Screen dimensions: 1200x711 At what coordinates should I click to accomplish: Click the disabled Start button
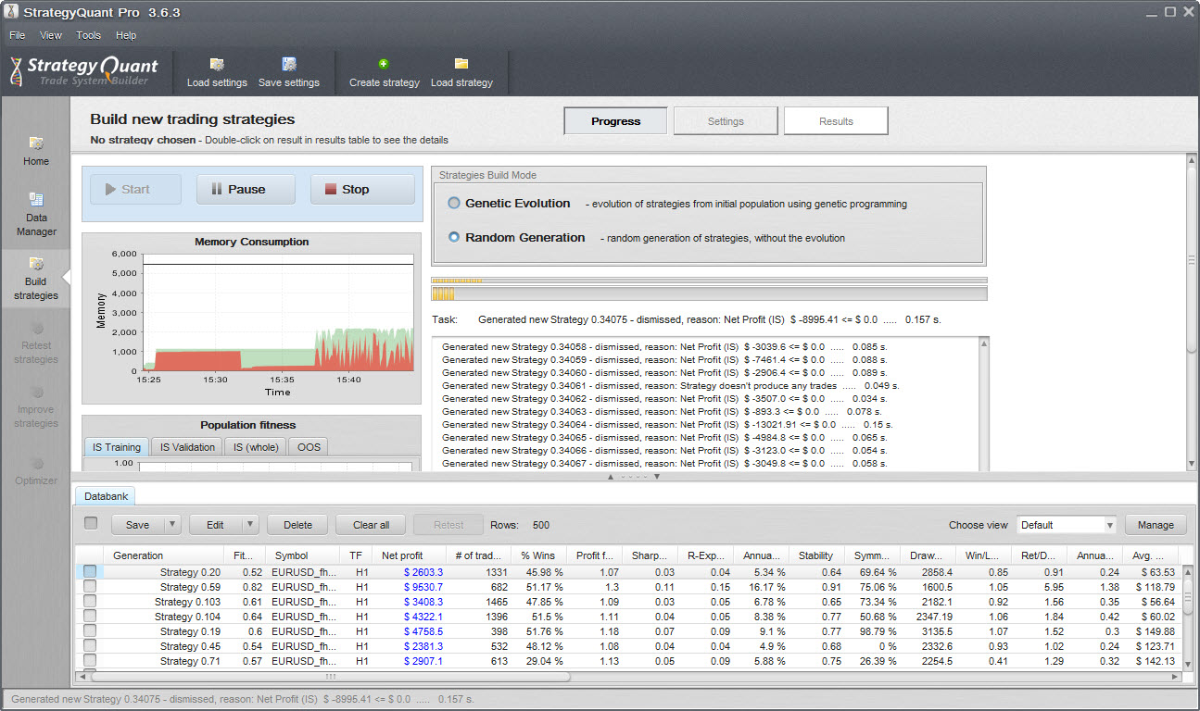pos(135,189)
